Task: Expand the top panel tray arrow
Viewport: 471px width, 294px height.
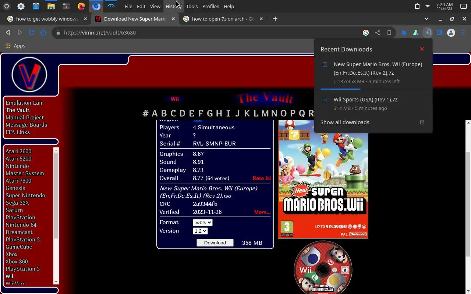Action: 428,6
